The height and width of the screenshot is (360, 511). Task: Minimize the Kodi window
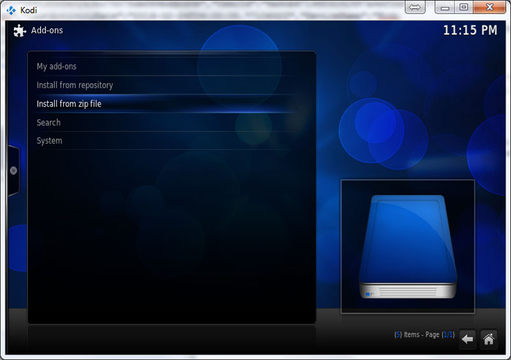pyautogui.click(x=445, y=7)
